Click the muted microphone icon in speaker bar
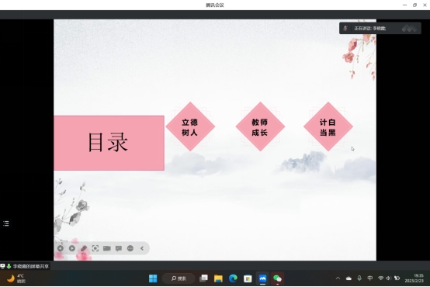The image size is (430, 287). 345,28
